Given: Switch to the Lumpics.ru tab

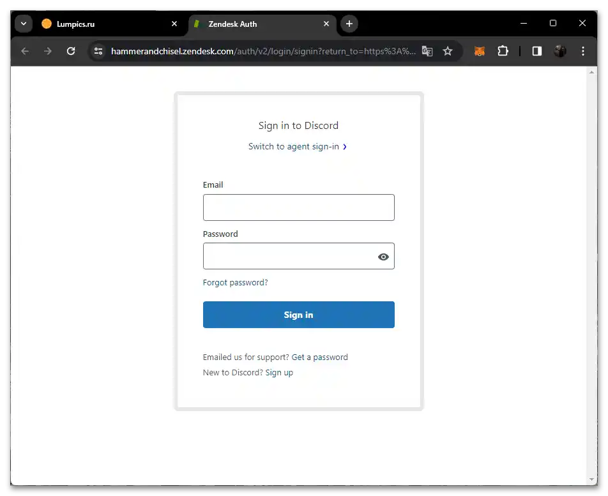Looking at the screenshot, I should 109,24.
